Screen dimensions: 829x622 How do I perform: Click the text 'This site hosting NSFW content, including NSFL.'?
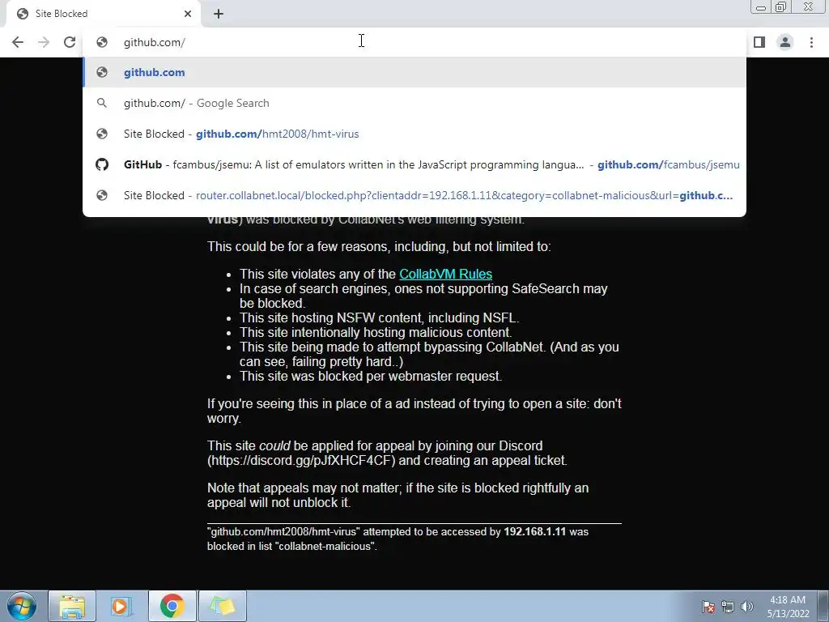(x=379, y=317)
